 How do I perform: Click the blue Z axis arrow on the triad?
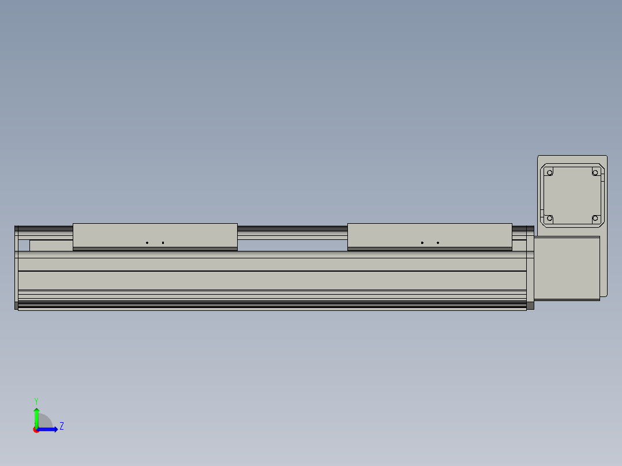[51, 429]
